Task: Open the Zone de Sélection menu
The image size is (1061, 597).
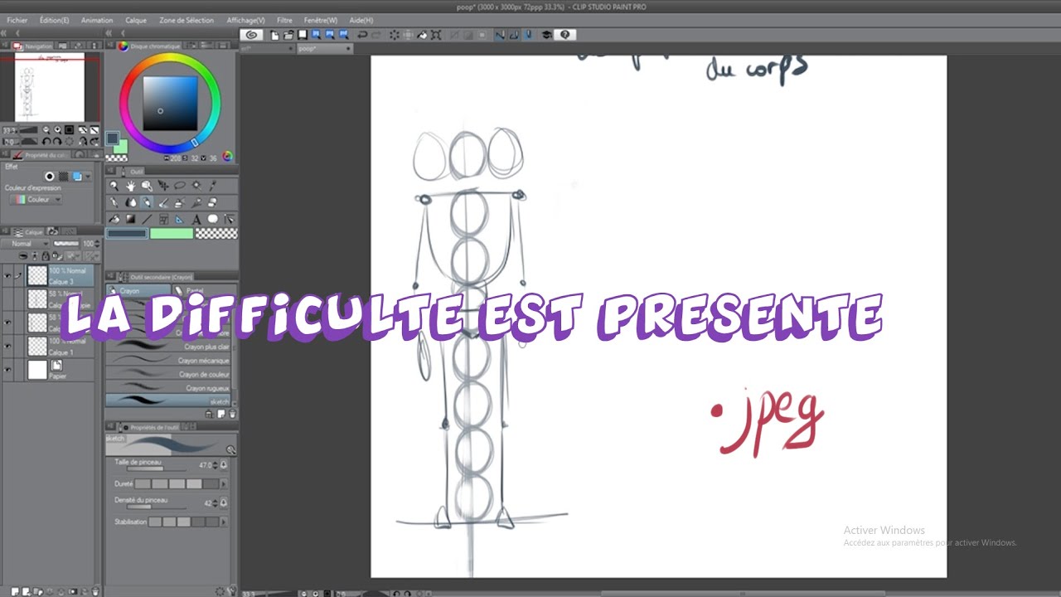Action: (x=187, y=20)
